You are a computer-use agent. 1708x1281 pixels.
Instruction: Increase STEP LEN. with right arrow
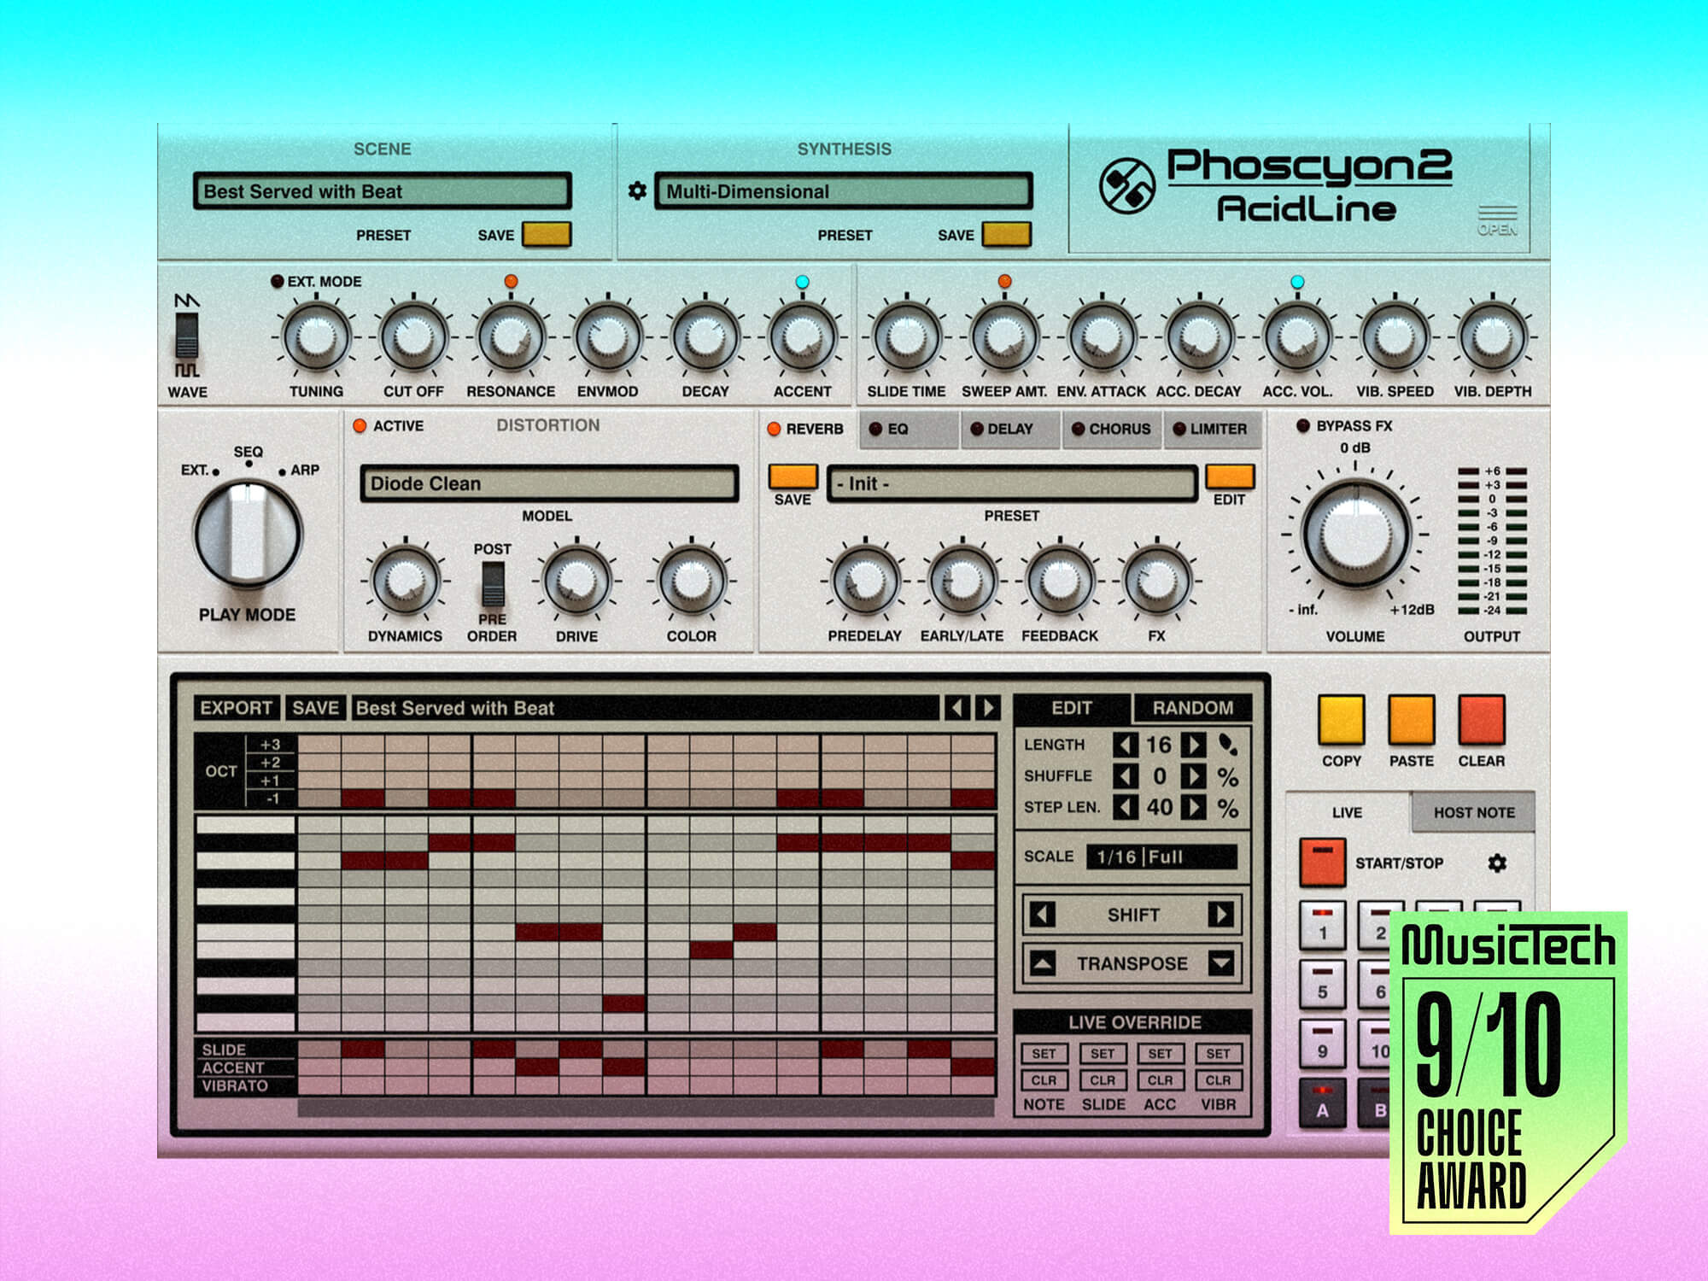click(x=1194, y=807)
